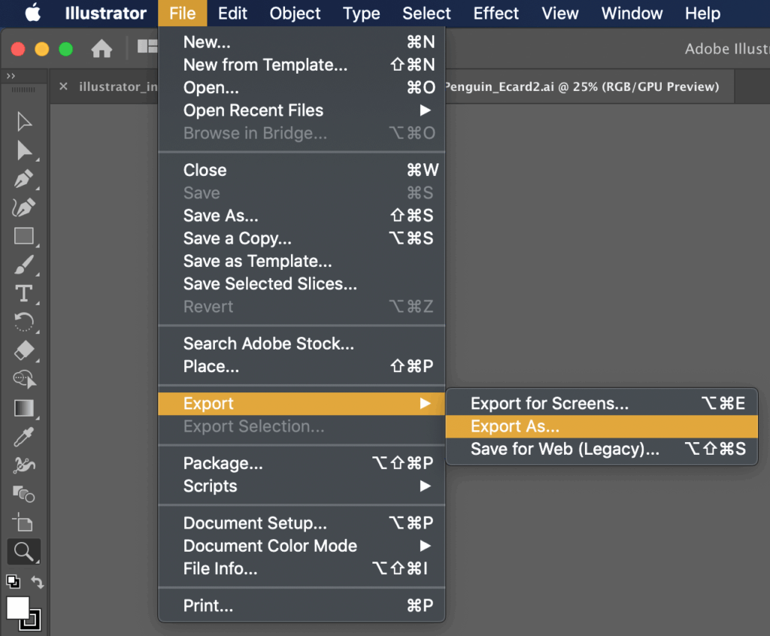Viewport: 770px width, 636px height.
Task: Select the Blend tool
Action: pyautogui.click(x=23, y=494)
